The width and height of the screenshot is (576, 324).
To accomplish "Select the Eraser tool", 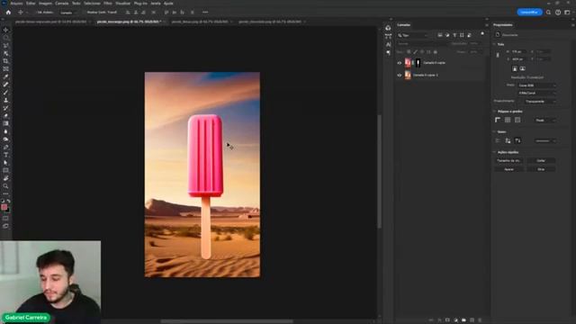I will coord(5,116).
